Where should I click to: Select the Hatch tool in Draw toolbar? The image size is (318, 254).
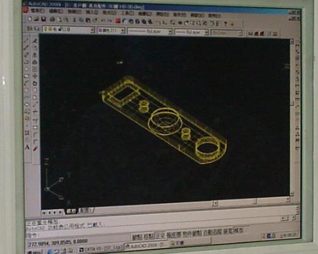[x=27, y=133]
